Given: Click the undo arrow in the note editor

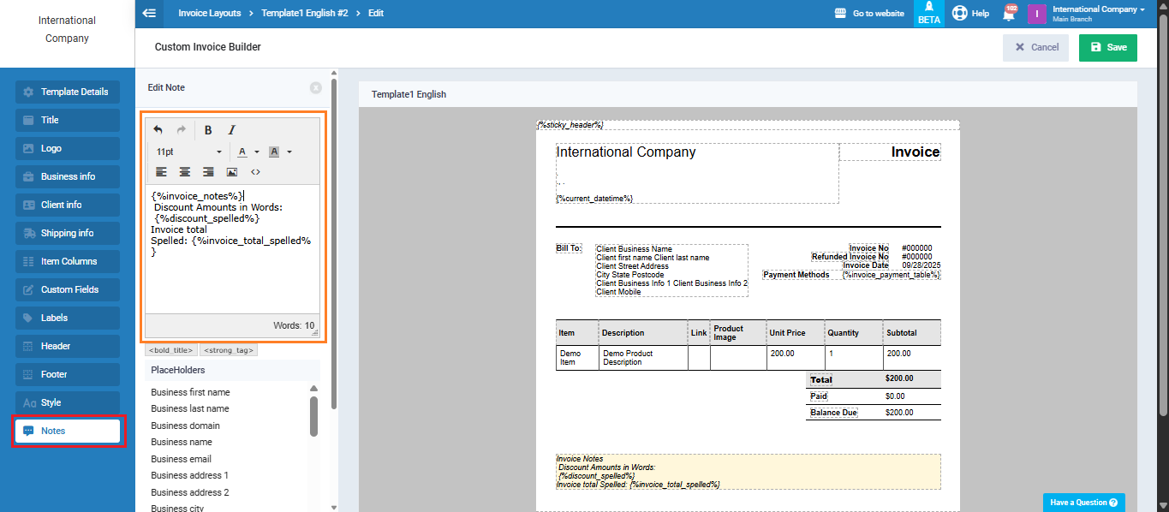Looking at the screenshot, I should click(158, 130).
